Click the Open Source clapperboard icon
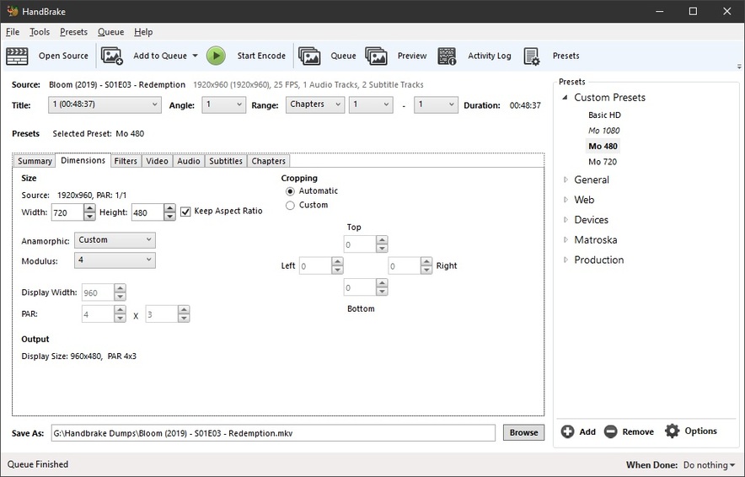This screenshot has height=477, width=745. tap(17, 56)
